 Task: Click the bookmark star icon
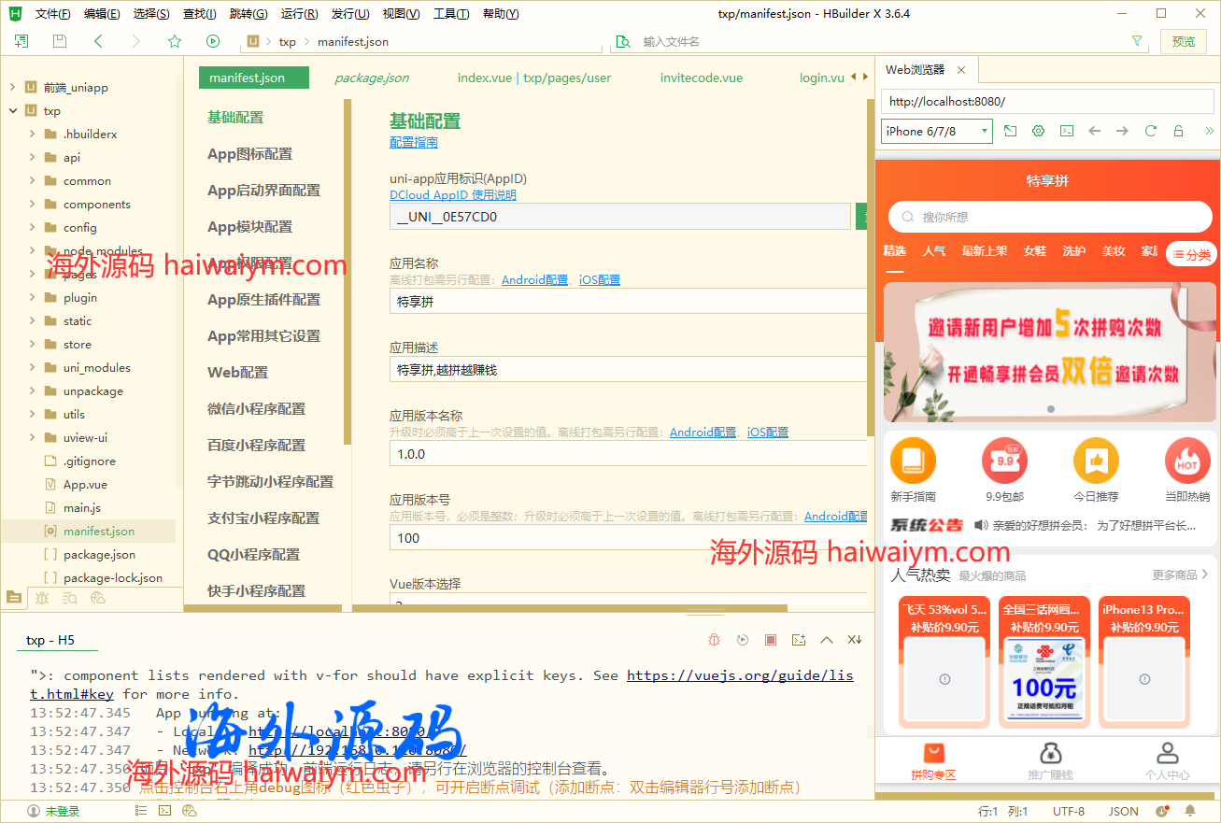(x=175, y=41)
